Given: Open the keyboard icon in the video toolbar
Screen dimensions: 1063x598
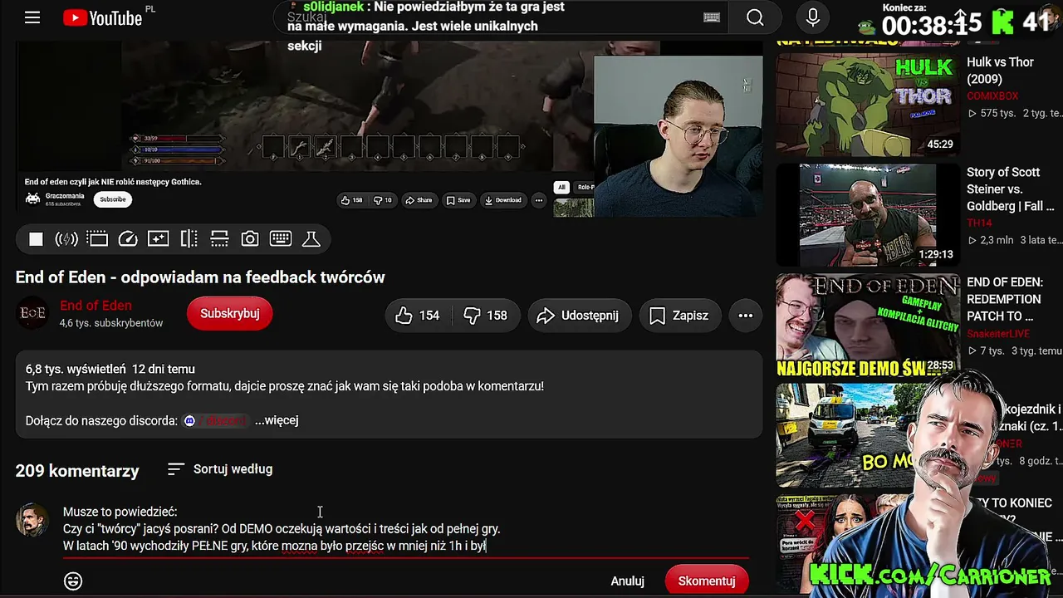Looking at the screenshot, I should (x=281, y=239).
